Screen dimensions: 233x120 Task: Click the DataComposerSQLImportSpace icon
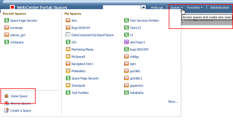[68, 35]
